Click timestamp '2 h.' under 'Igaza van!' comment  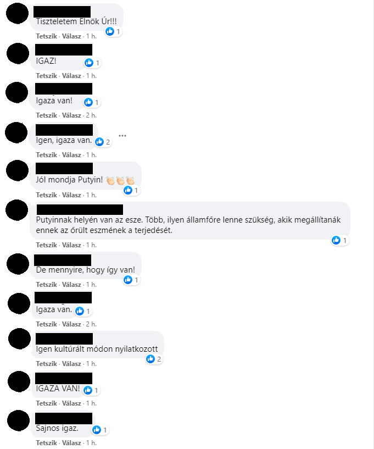91,115
